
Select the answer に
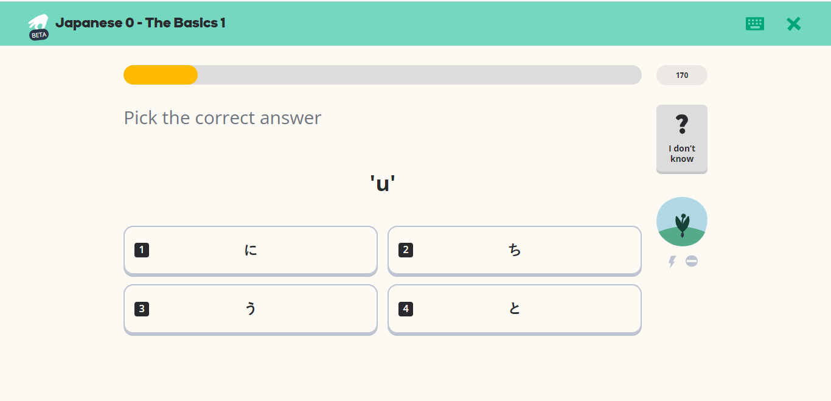(251, 250)
